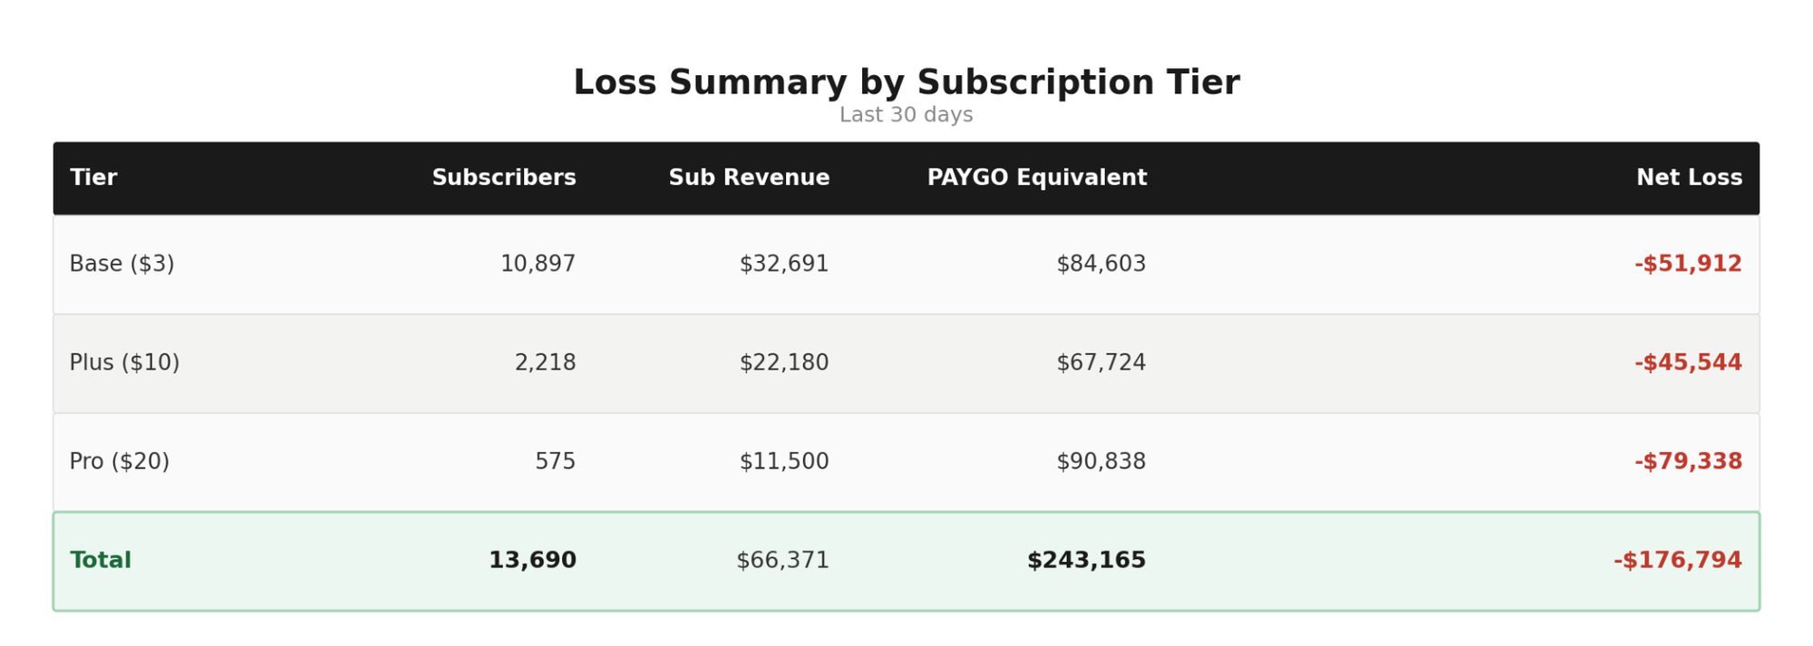
Task: Select the $90,838 PAYGO equivalent cell
Action: (1100, 461)
